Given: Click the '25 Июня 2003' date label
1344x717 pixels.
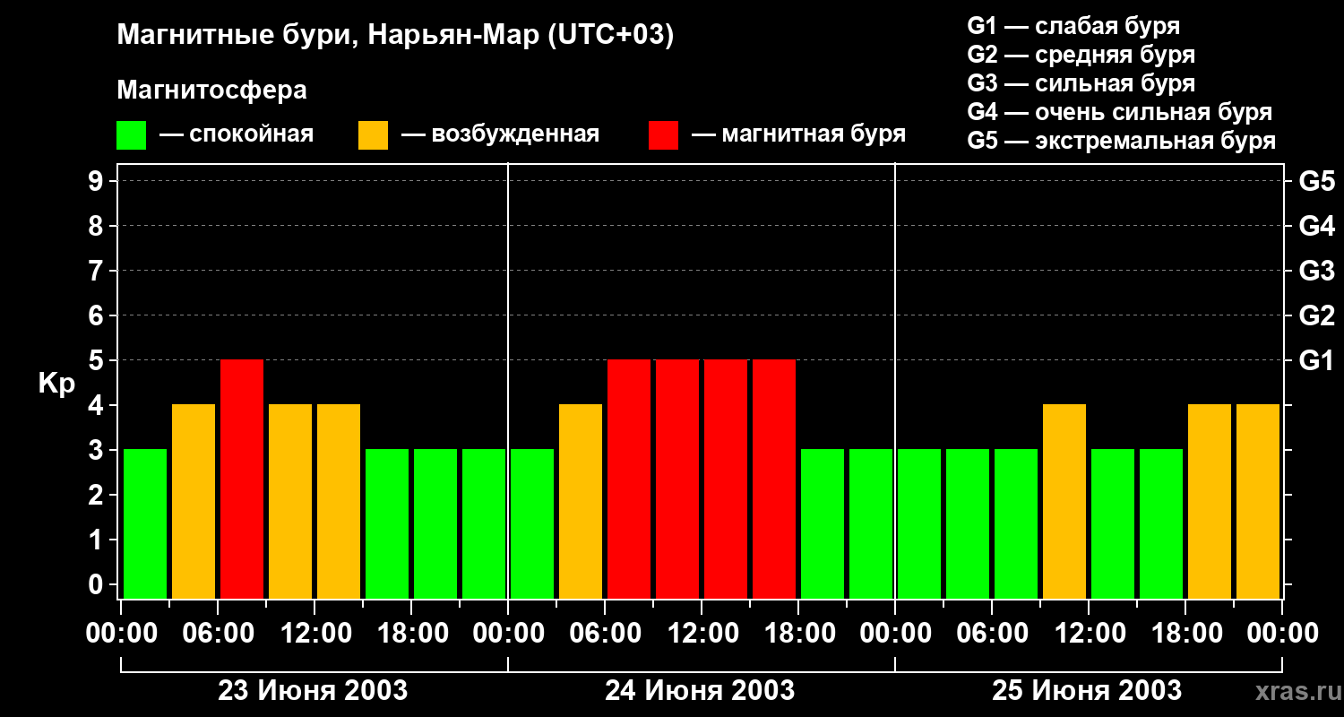Looking at the screenshot, I should (x=1087, y=691).
